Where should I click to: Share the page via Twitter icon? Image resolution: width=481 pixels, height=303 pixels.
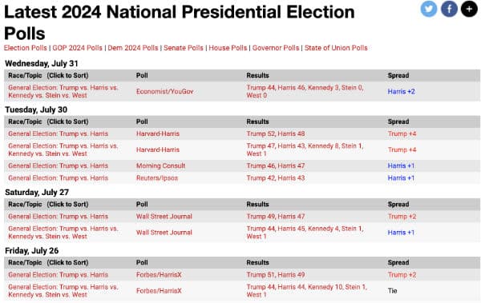429,9
